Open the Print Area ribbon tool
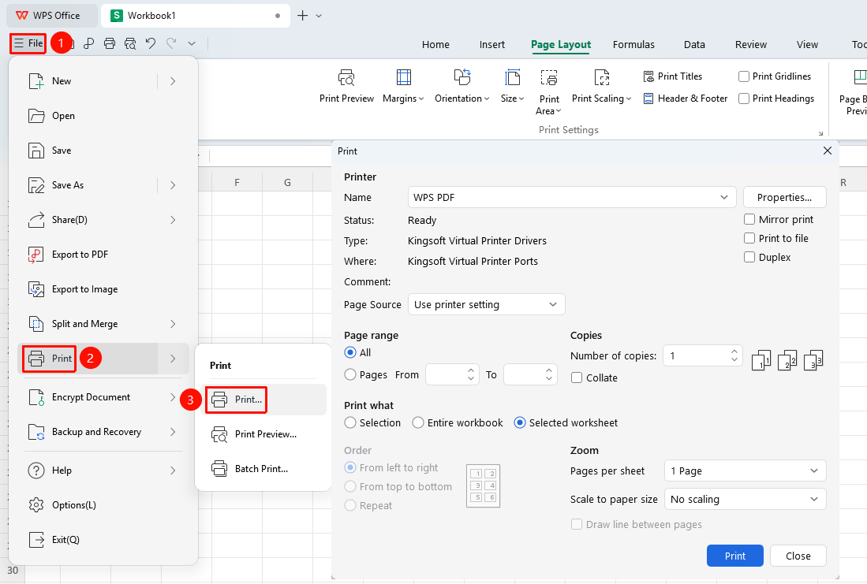This screenshot has height=584, width=867. 549,91
